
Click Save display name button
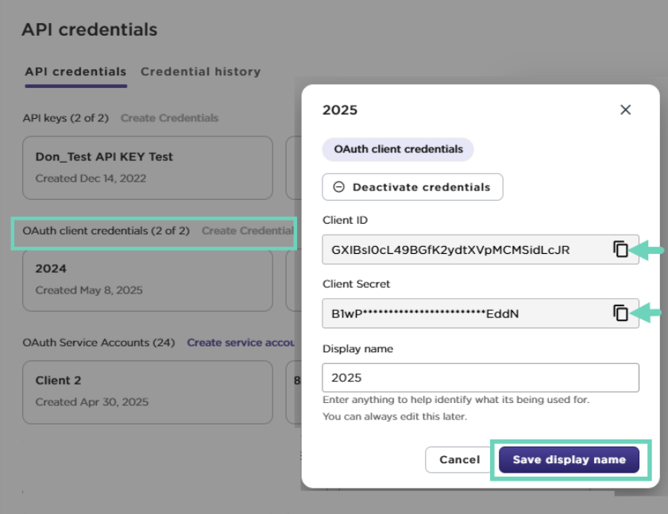[x=569, y=459]
